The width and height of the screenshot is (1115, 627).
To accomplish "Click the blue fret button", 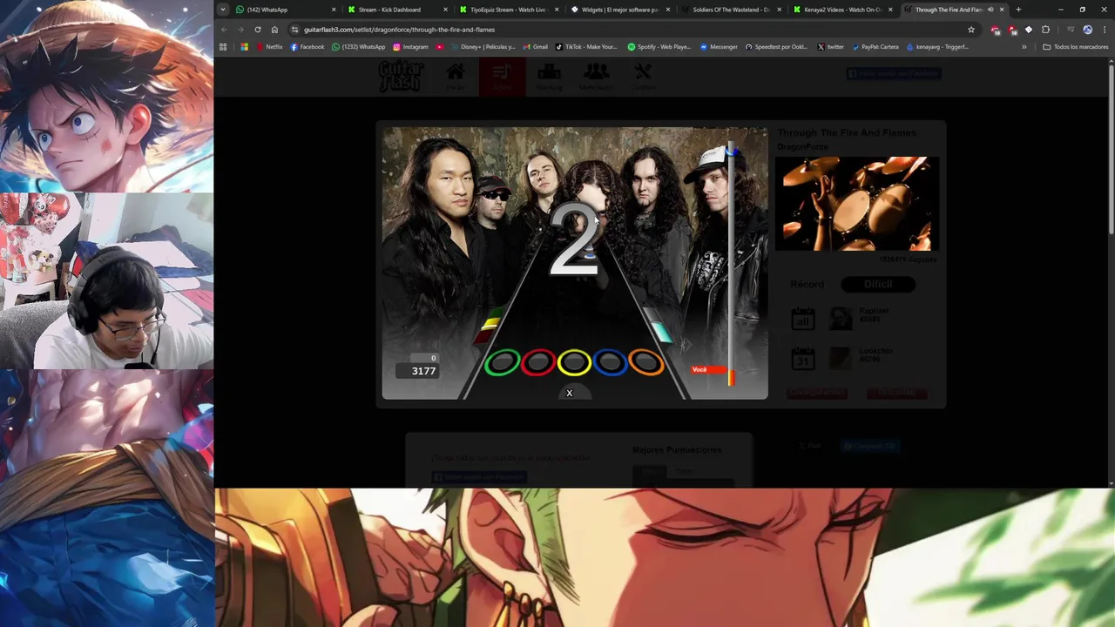I will (x=610, y=362).
